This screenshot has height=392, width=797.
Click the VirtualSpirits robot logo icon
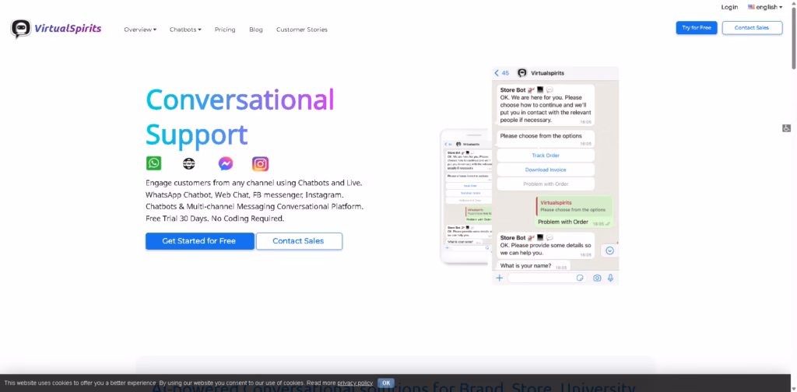(x=21, y=29)
